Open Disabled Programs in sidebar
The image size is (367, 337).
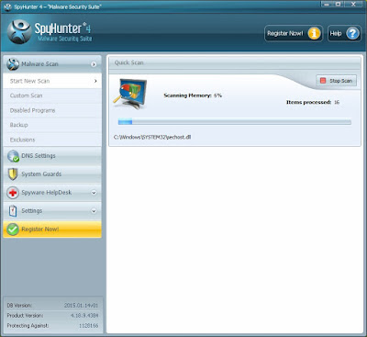click(52, 110)
